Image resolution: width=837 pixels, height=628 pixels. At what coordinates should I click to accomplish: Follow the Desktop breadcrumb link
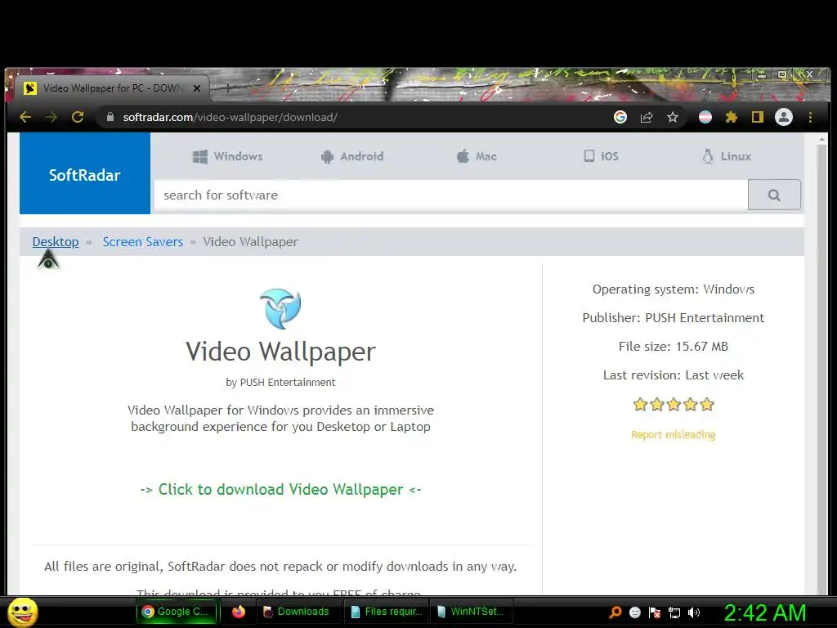56,242
